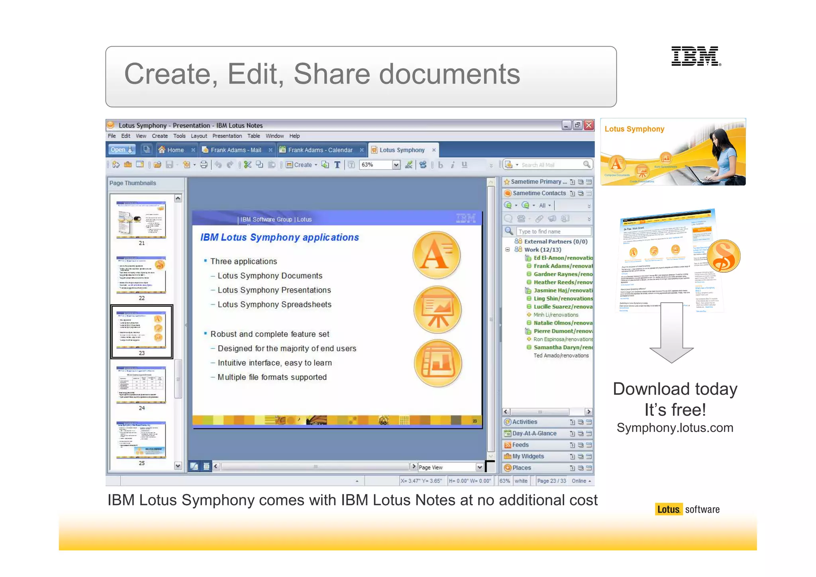
Task: Click the play presentation icon in toolbar
Action: (423, 164)
